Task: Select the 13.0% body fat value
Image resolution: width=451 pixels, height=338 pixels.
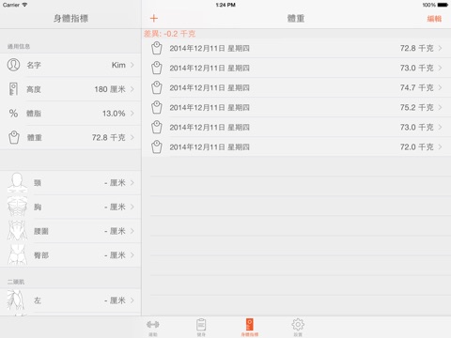Action: [x=114, y=114]
